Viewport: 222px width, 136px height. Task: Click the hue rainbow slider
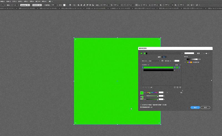(x=152, y=92)
